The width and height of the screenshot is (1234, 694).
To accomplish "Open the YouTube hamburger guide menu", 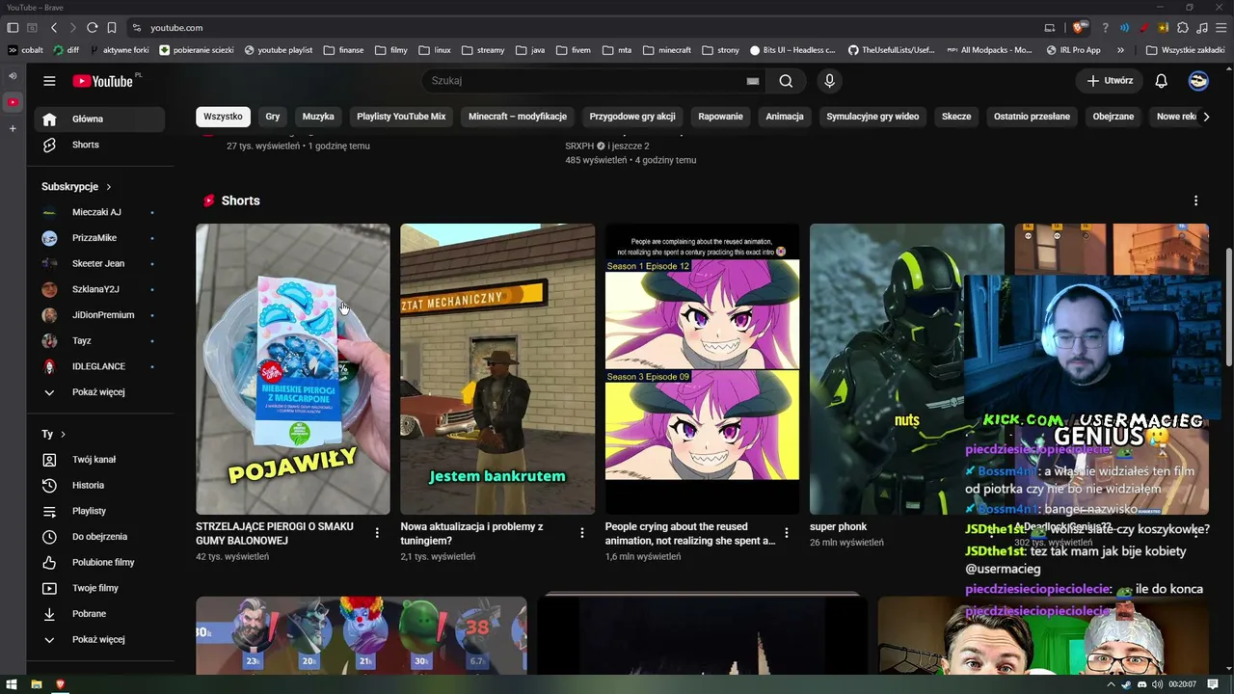I will 49,81.
